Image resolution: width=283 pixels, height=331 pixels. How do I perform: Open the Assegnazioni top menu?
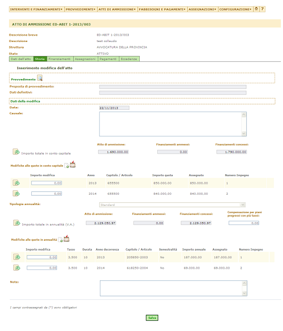pos(203,9)
